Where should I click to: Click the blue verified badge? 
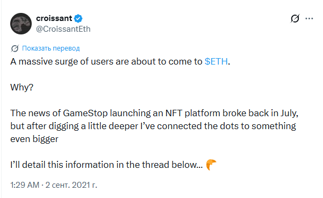click(78, 18)
